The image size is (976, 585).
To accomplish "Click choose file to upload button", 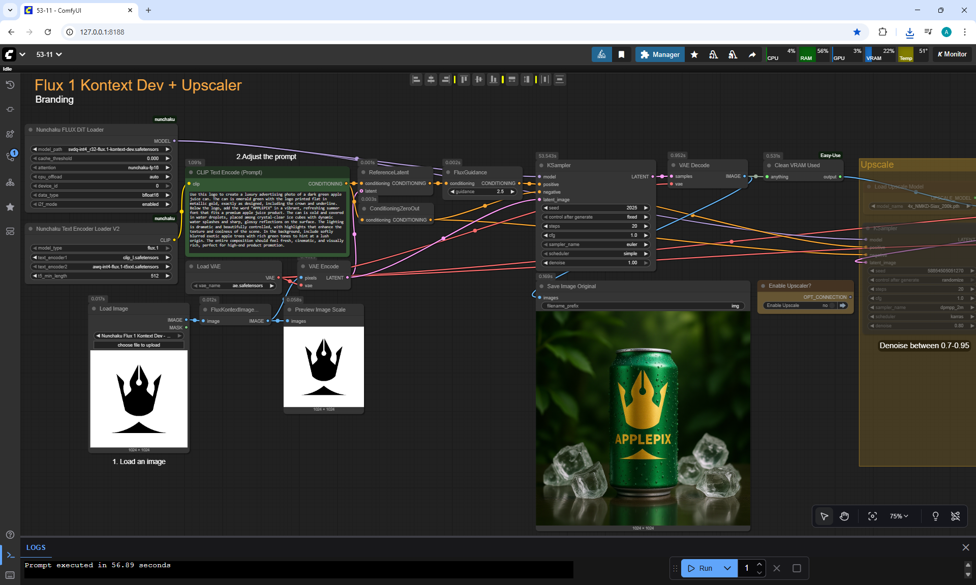I will [x=139, y=345].
